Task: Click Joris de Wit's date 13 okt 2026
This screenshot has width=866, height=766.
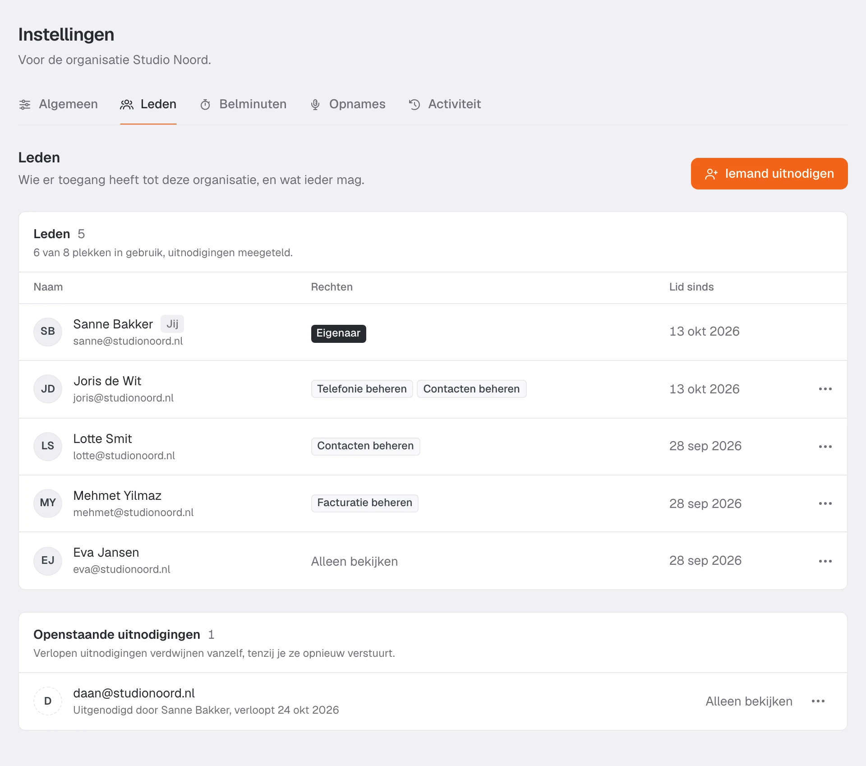Action: coord(705,389)
